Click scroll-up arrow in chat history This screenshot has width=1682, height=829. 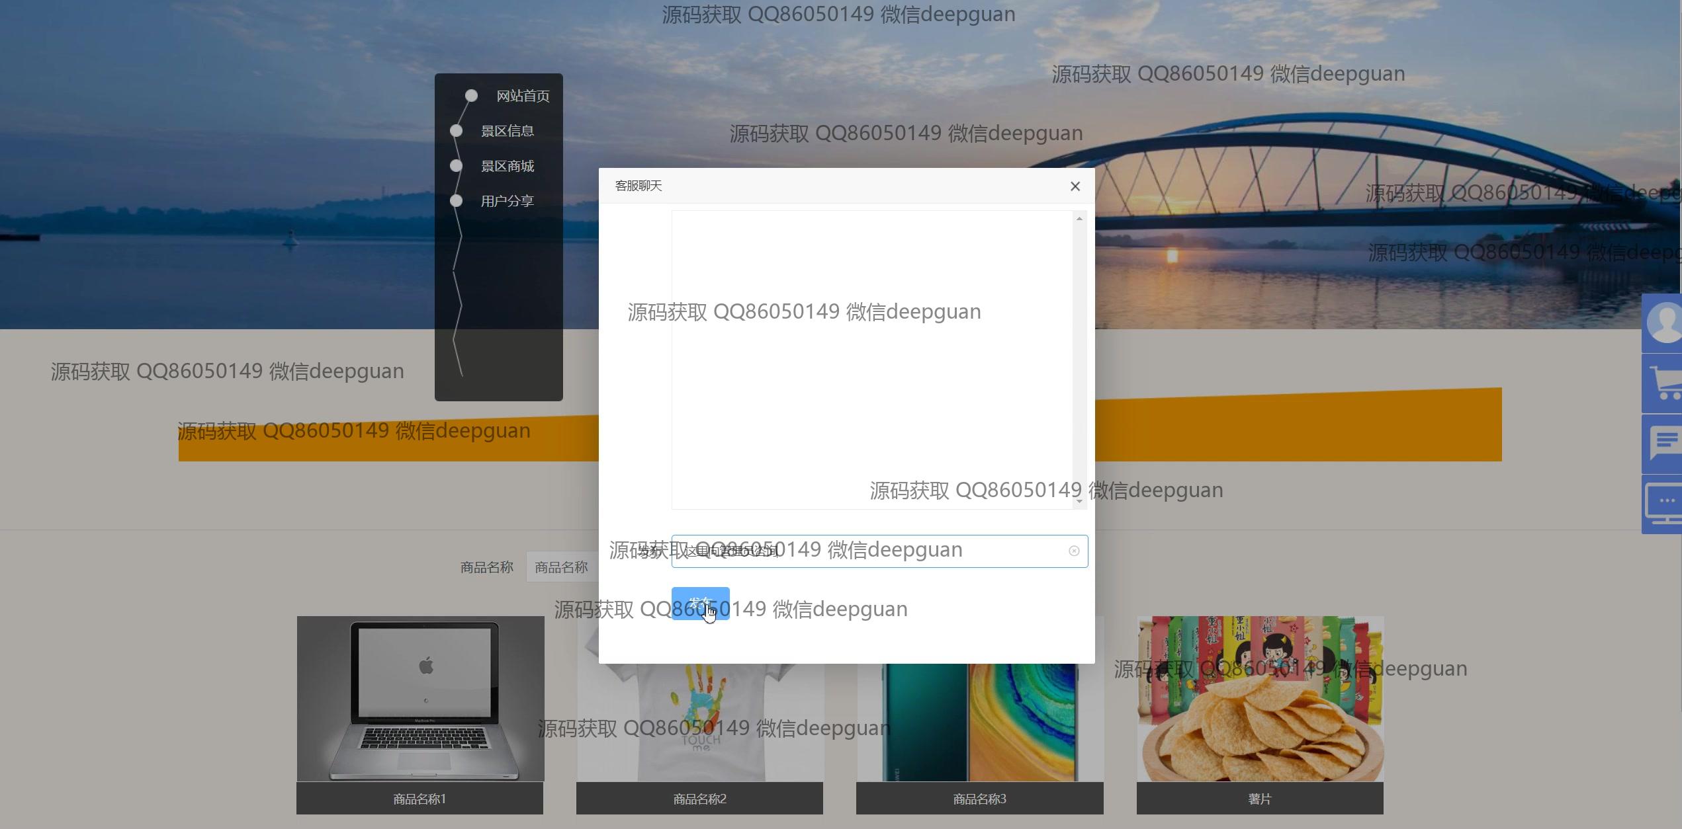click(1079, 219)
